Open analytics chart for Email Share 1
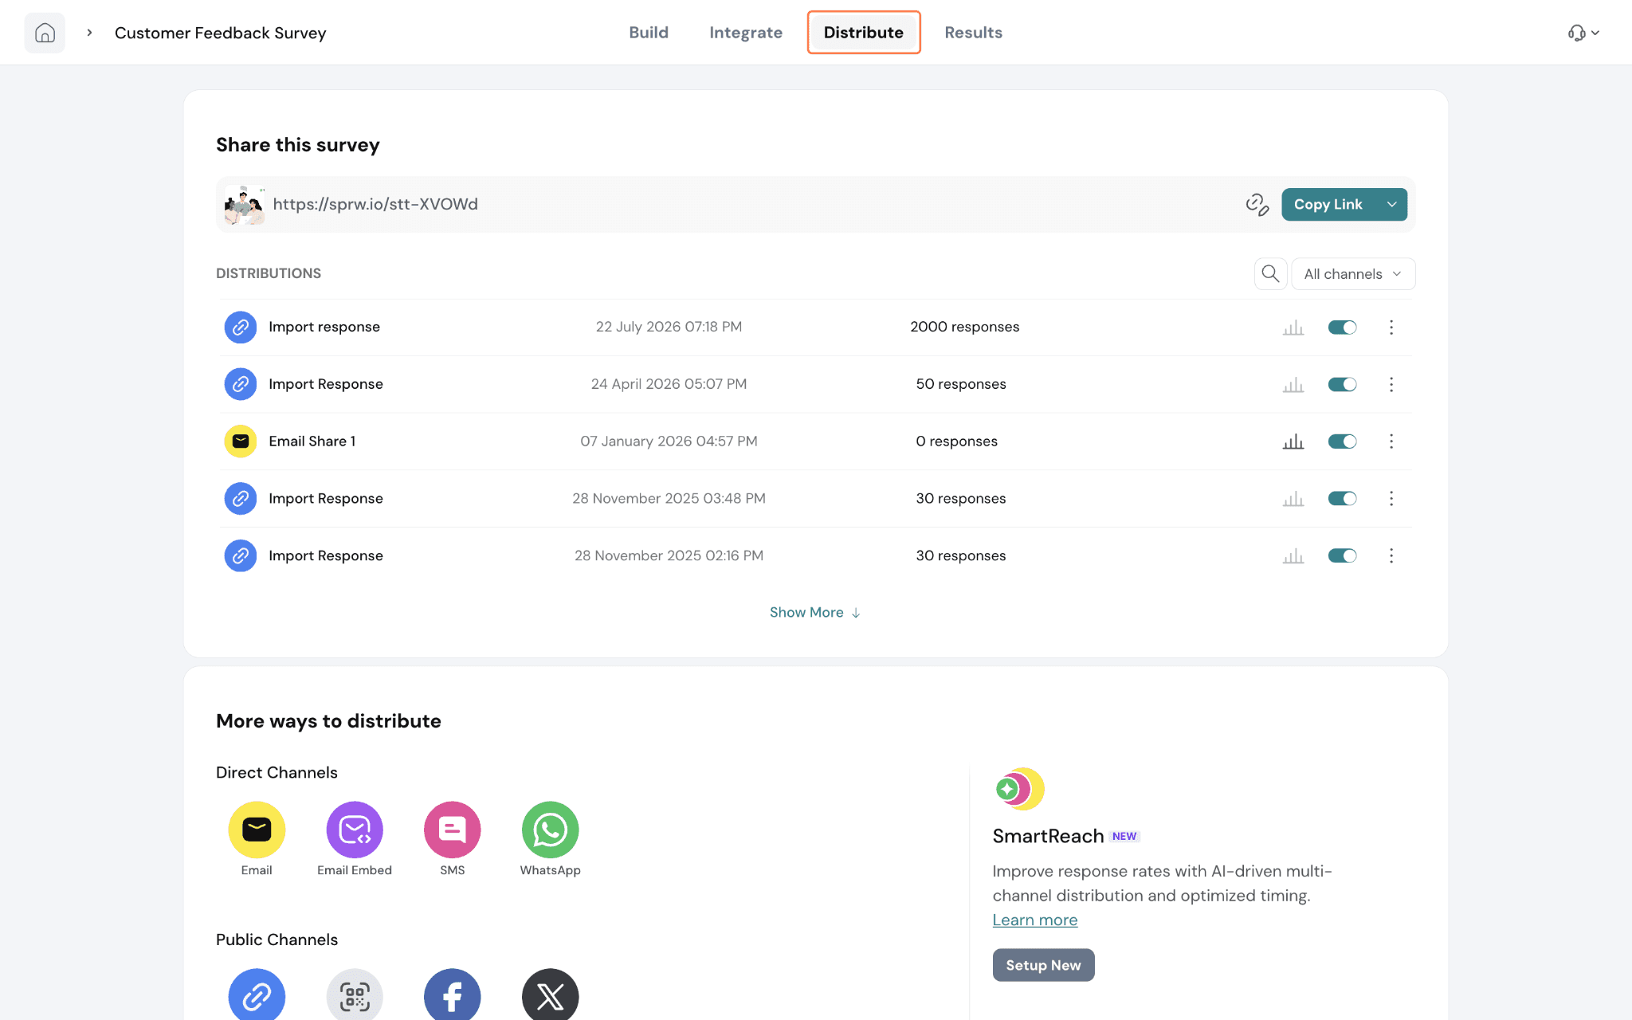1632x1020 pixels. 1293,441
